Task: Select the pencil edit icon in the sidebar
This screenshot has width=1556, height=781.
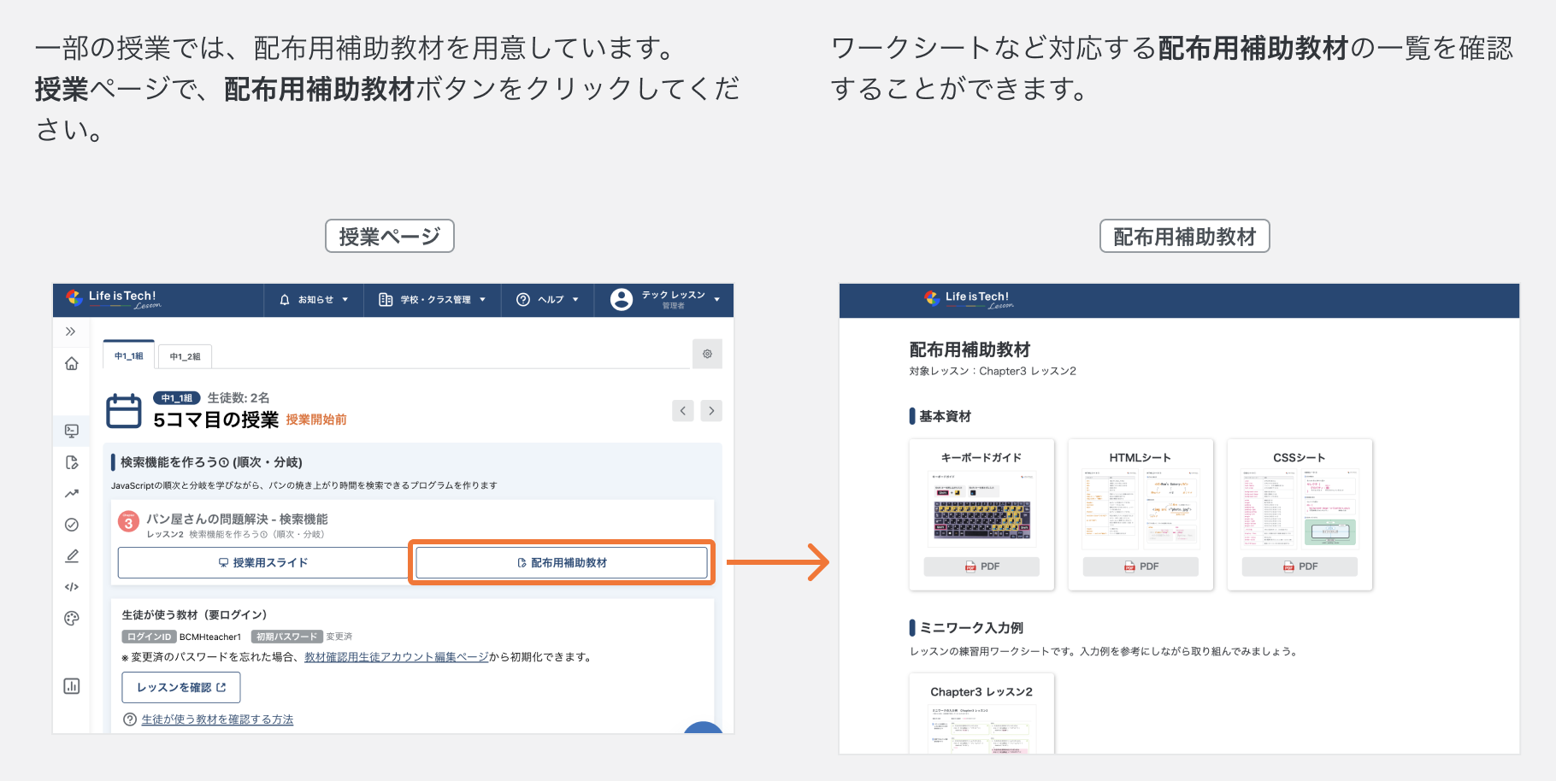Action: point(72,555)
